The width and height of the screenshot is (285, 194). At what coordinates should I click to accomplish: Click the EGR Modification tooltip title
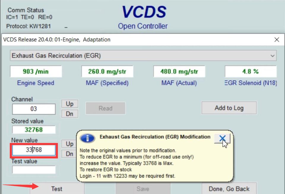155,137
